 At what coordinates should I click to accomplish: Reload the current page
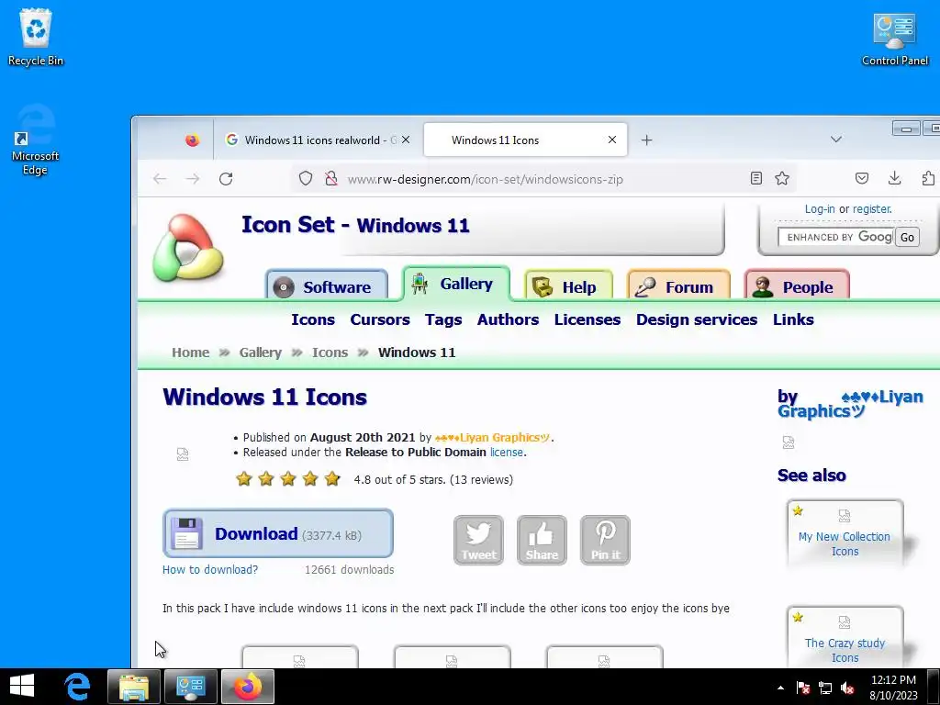226,179
